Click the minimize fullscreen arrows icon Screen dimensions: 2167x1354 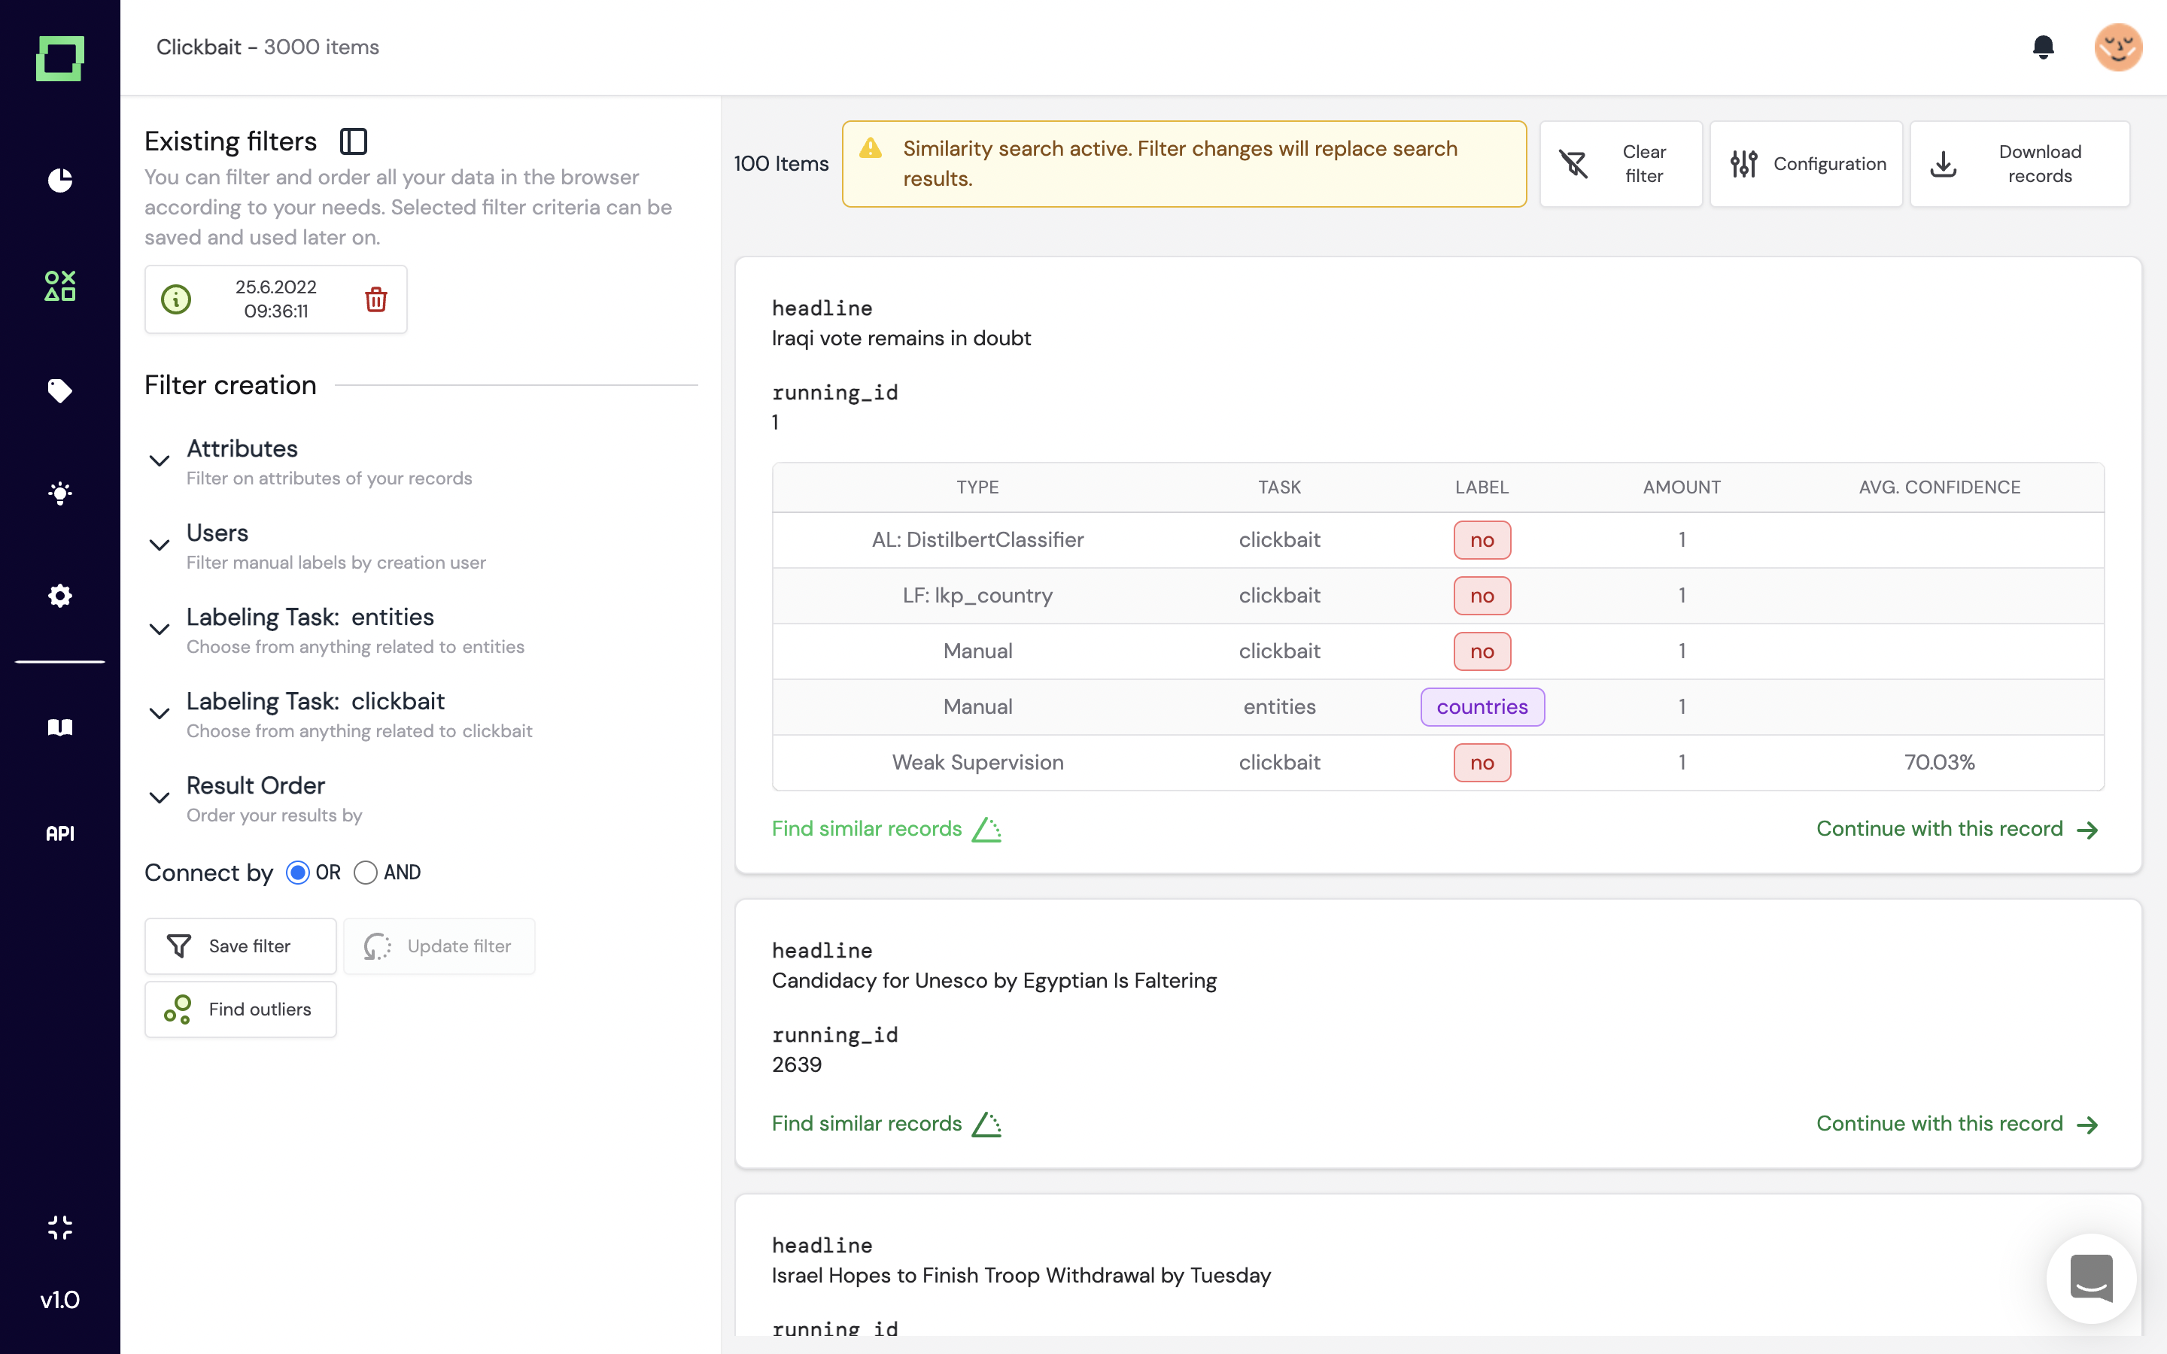click(x=60, y=1227)
